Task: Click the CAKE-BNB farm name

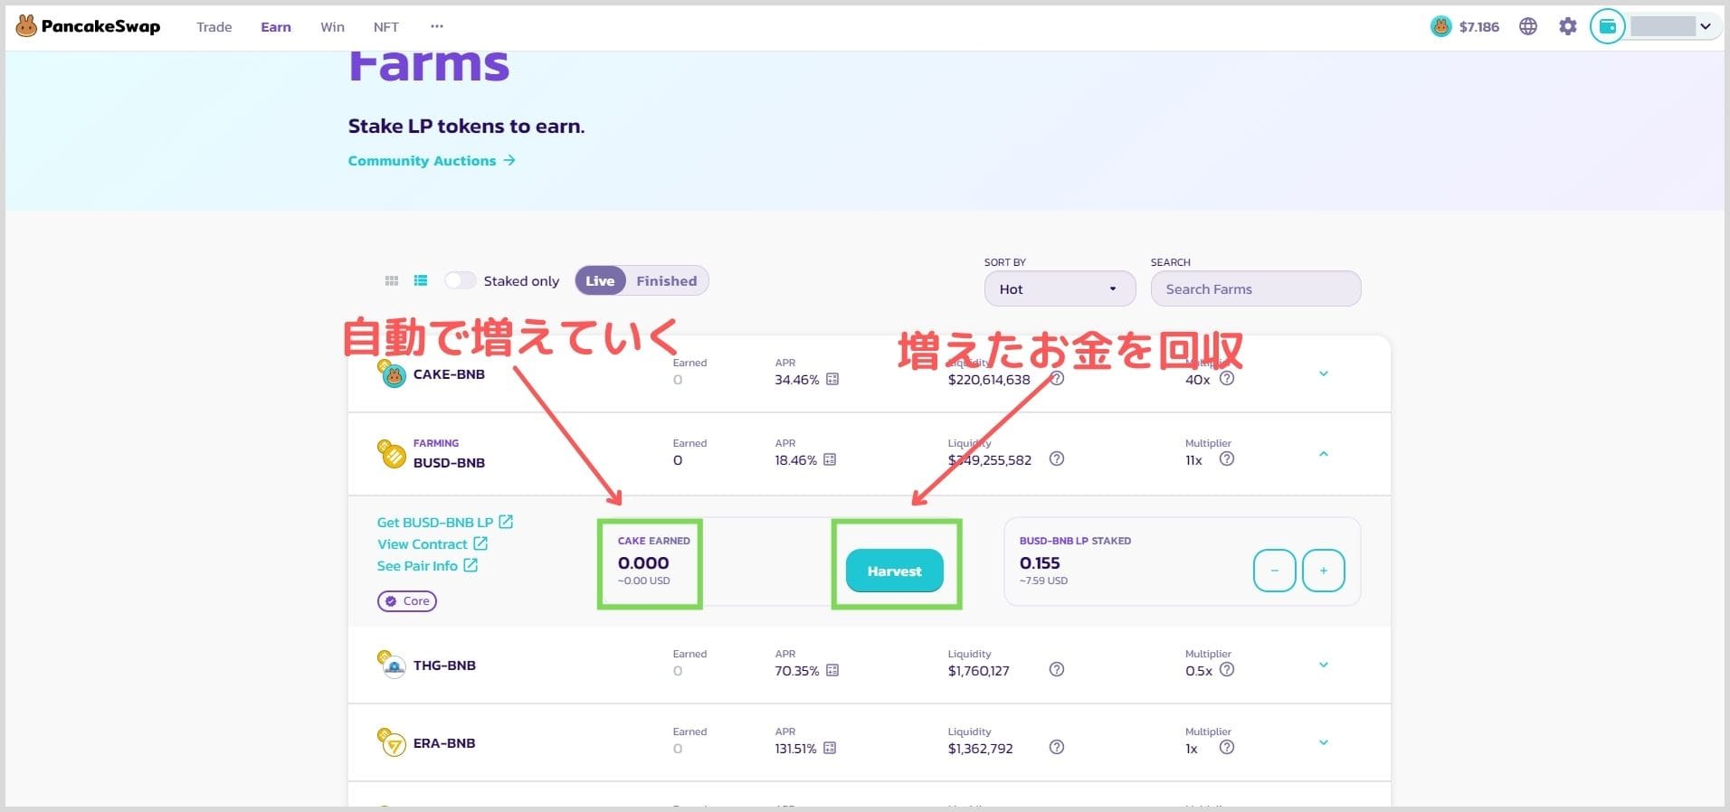Action: pos(449,373)
